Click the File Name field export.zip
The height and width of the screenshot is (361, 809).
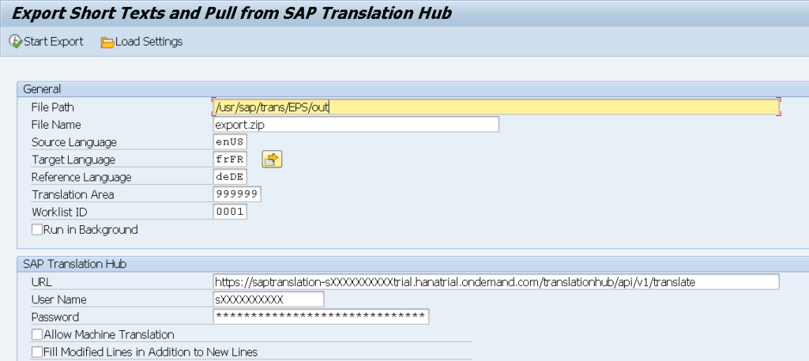tap(356, 124)
